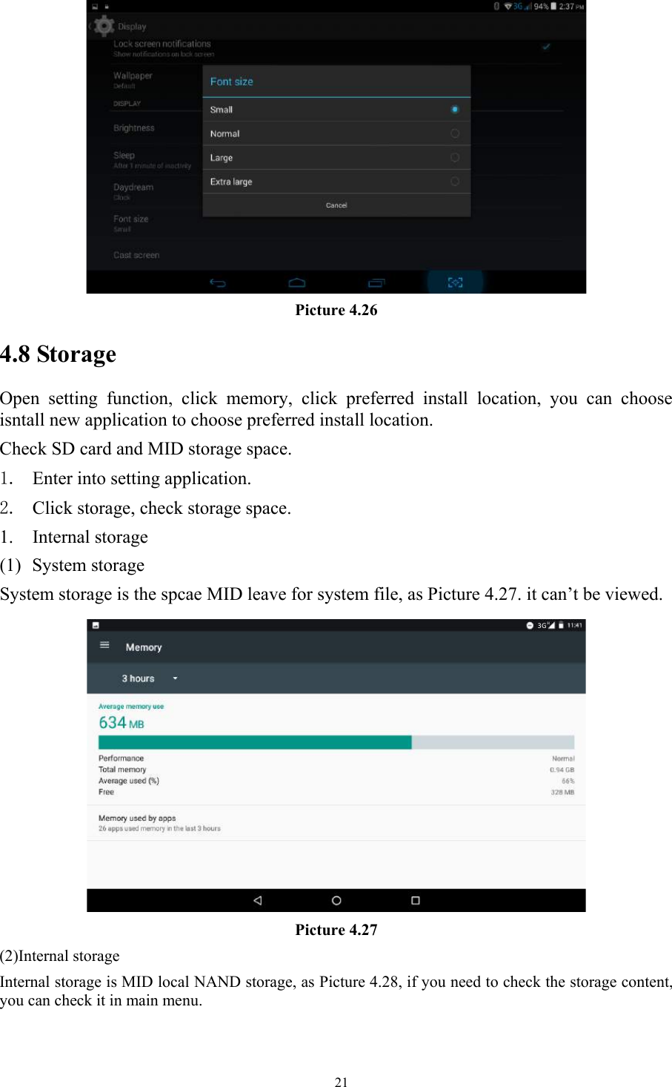Tap the square recents button in Memory screen
This screenshot has height=1087, width=672.
tap(416, 900)
